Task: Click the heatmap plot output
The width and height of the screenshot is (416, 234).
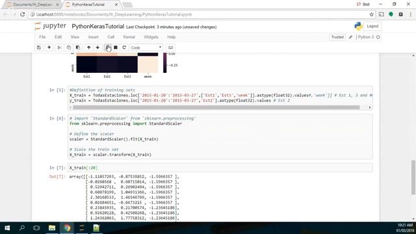Action: pyautogui.click(x=117, y=62)
